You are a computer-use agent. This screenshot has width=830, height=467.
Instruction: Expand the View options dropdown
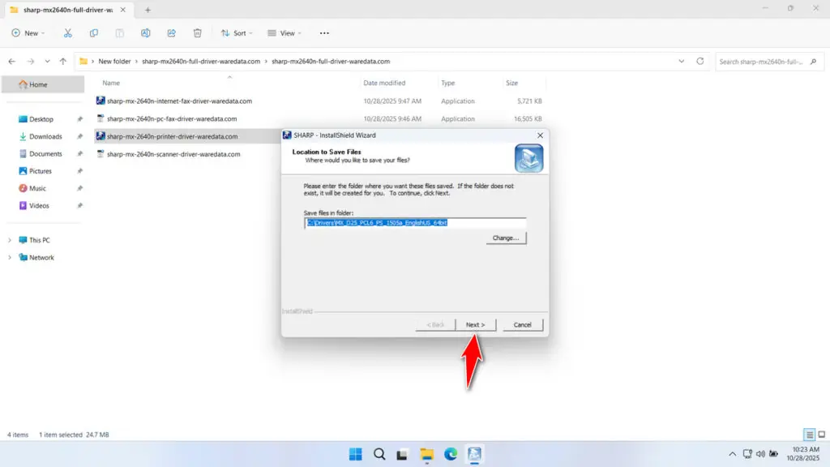coord(285,33)
